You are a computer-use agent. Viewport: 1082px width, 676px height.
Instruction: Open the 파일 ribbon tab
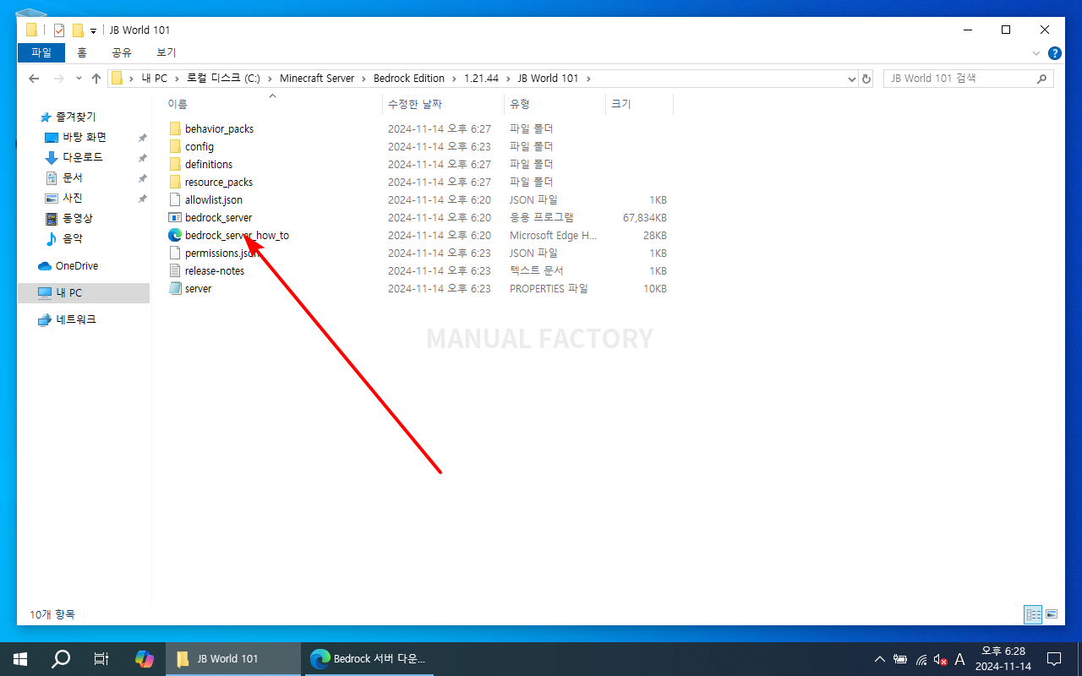(41, 52)
